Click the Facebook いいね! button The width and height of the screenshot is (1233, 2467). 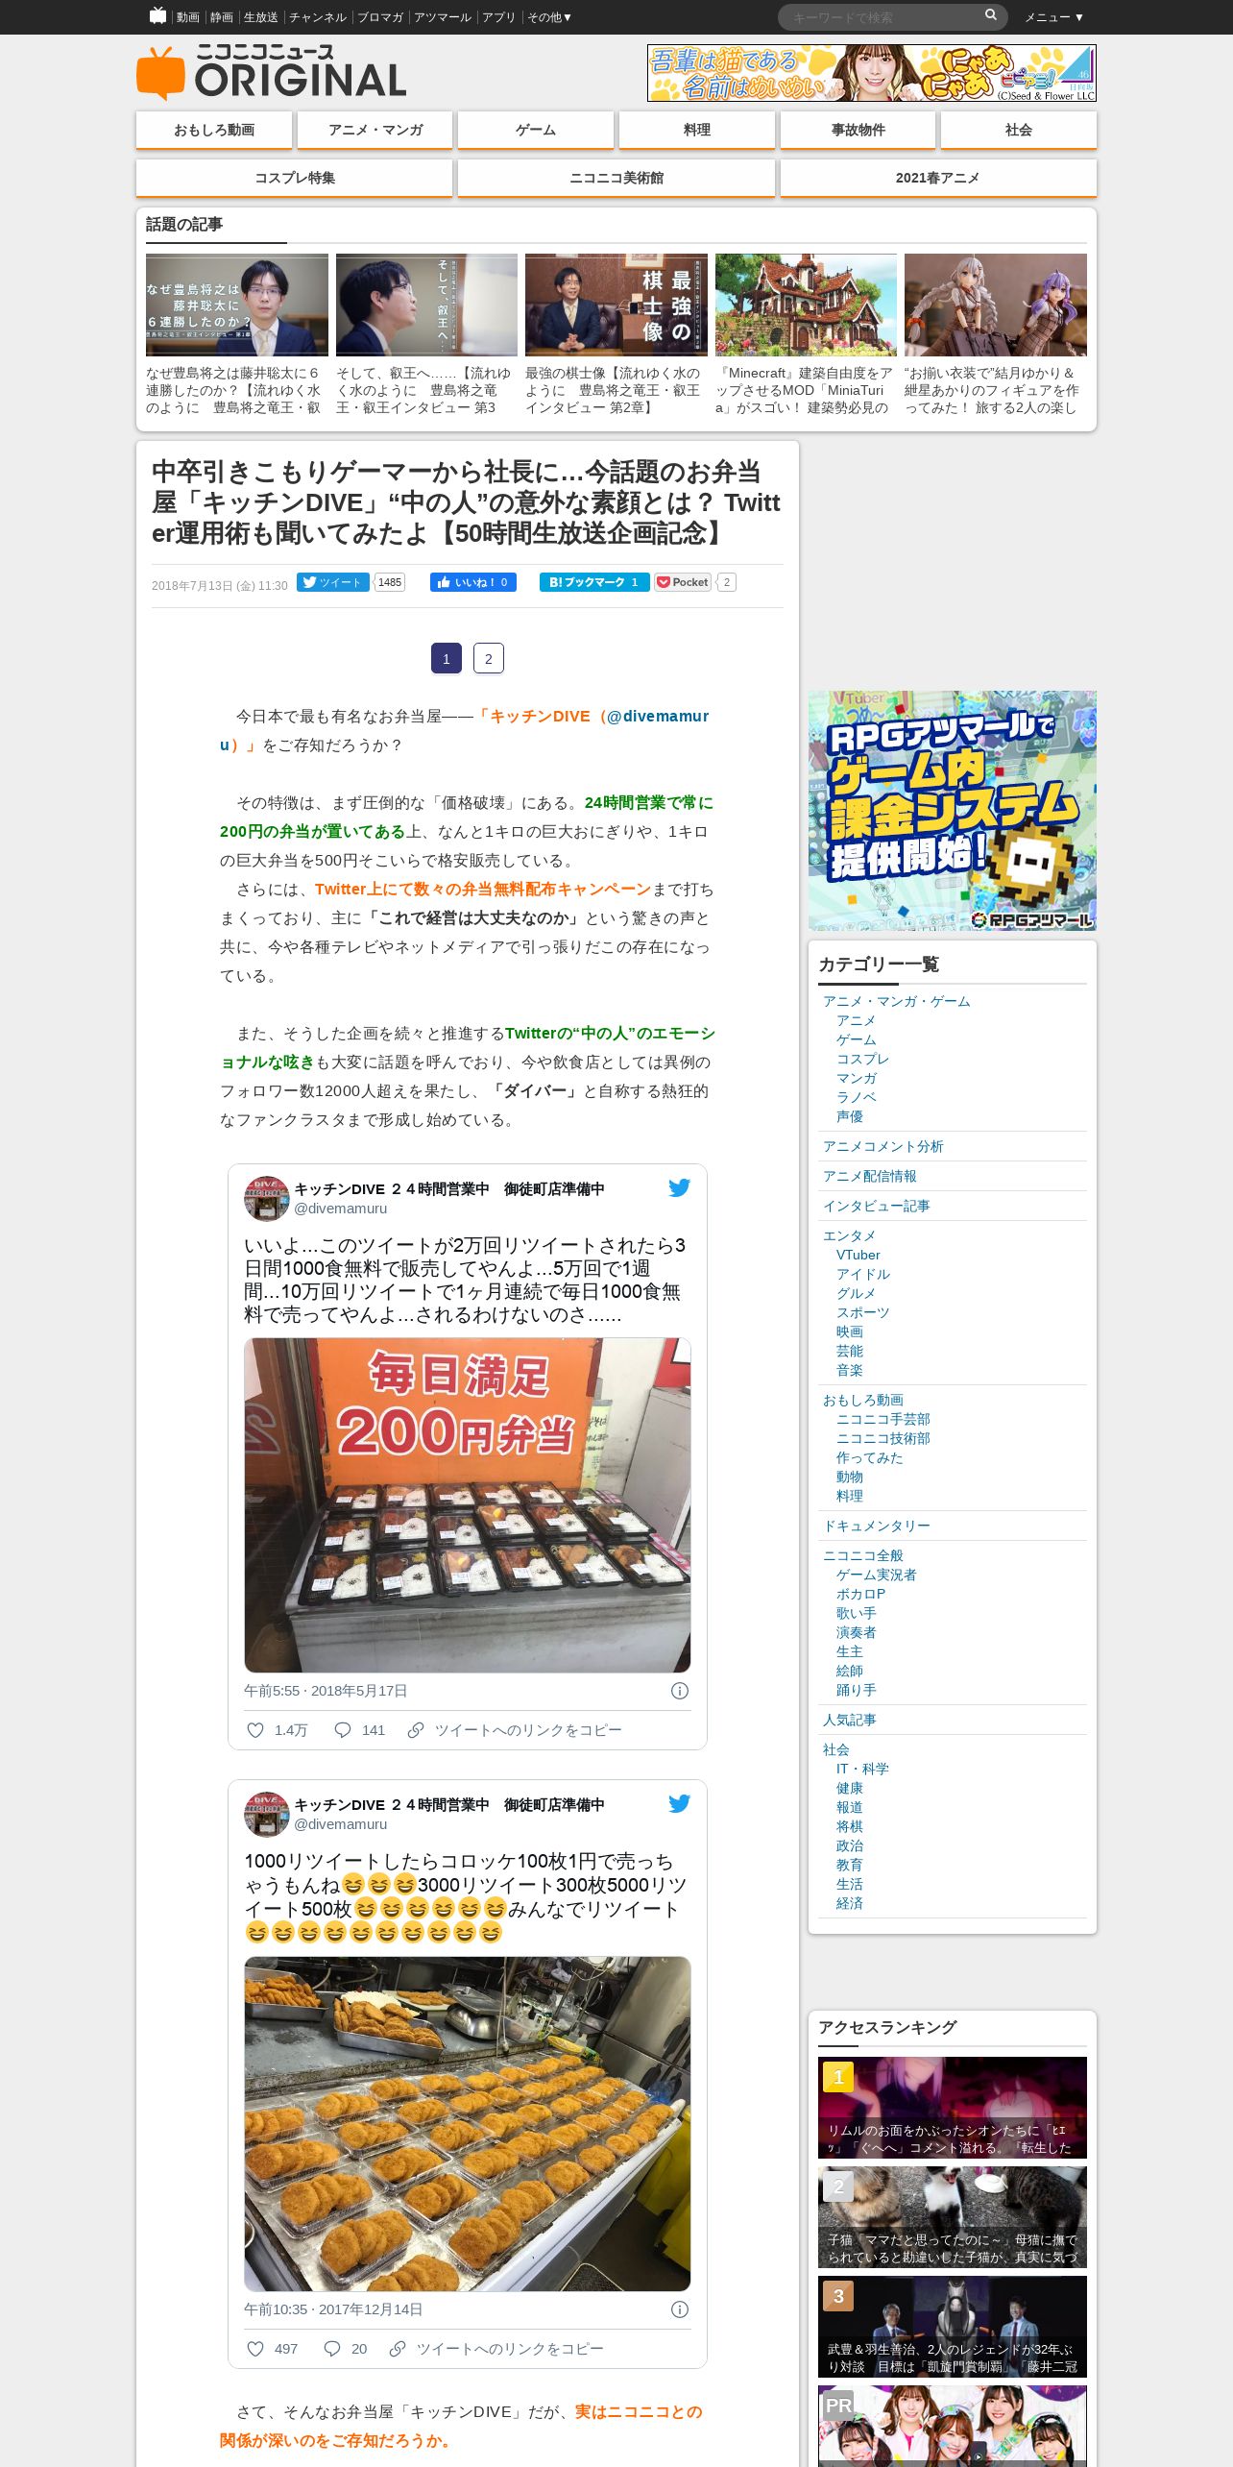[x=473, y=582]
